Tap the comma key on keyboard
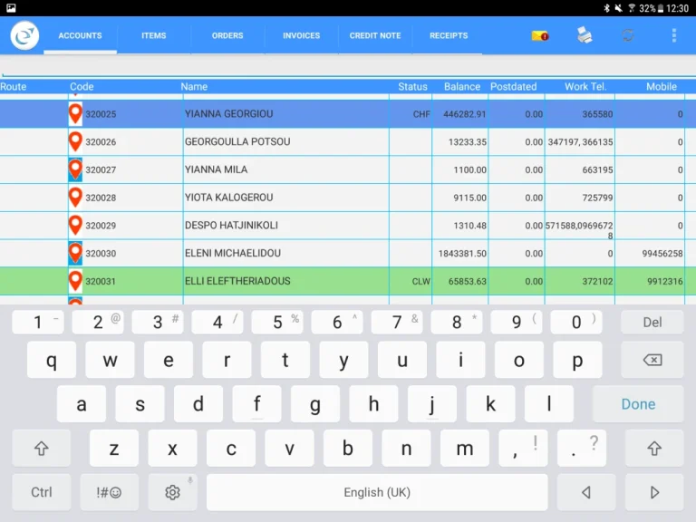The height and width of the screenshot is (522, 696). click(523, 449)
